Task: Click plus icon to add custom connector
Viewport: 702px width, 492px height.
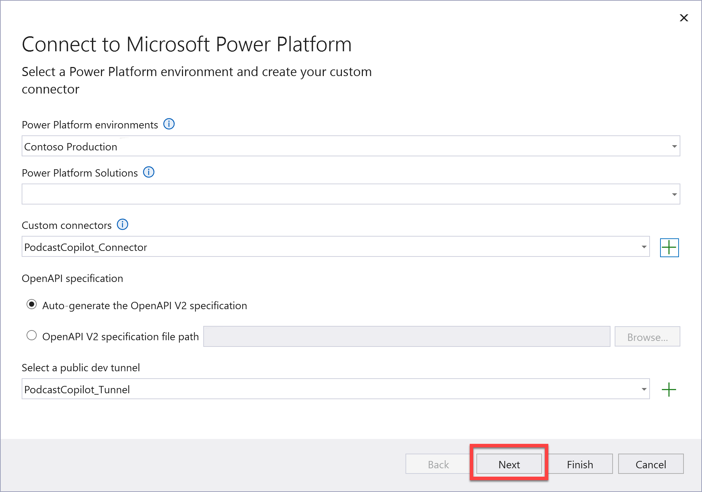Action: coord(669,247)
